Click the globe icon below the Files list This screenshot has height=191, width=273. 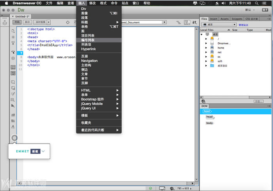point(203,101)
